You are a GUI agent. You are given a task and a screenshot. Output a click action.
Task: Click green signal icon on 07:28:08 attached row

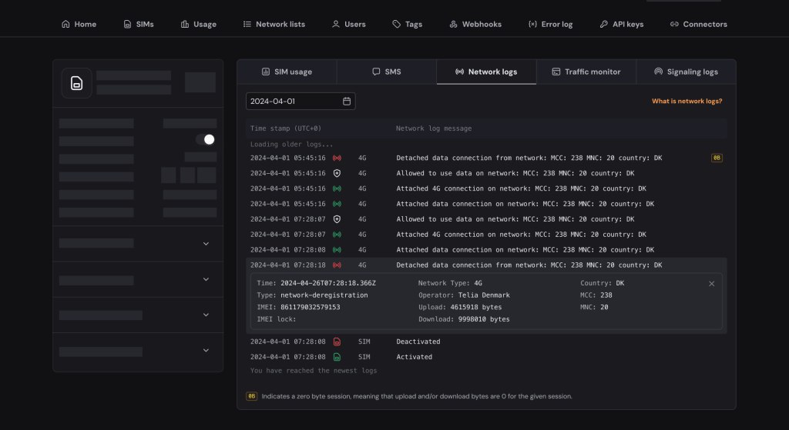pyautogui.click(x=337, y=250)
